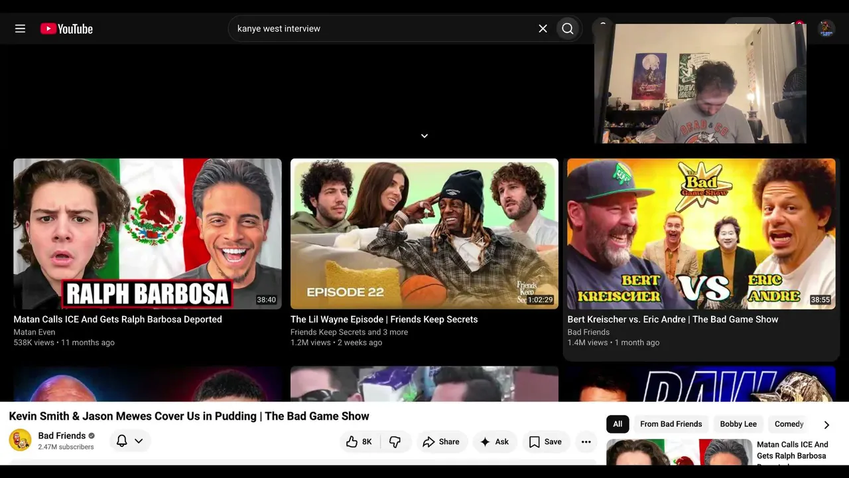The image size is (849, 478).
Task: Play the Lil Wayne Episode 22 thumbnail
Action: (424, 234)
